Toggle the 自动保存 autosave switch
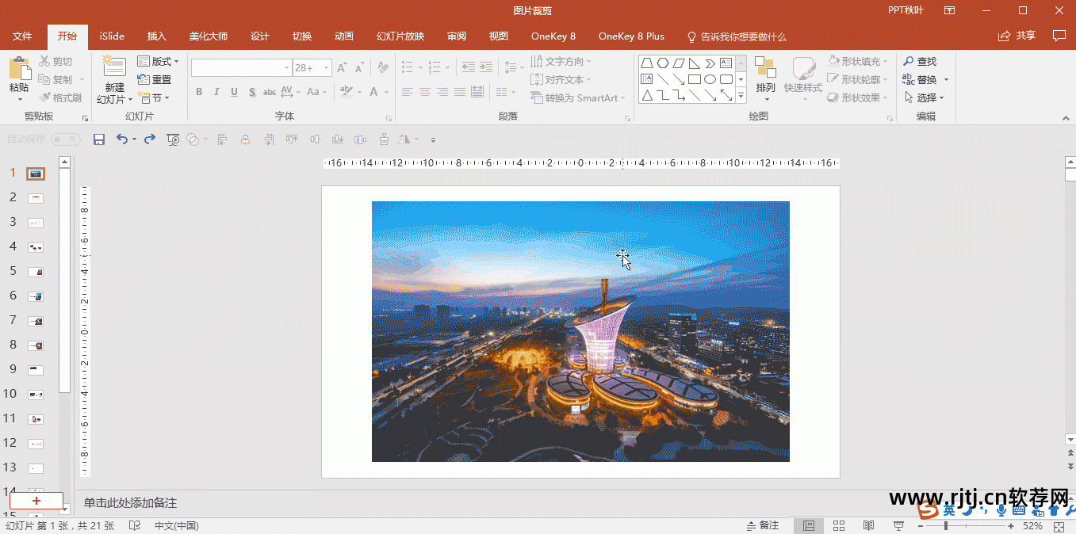This screenshot has width=1076, height=534. 65,139
